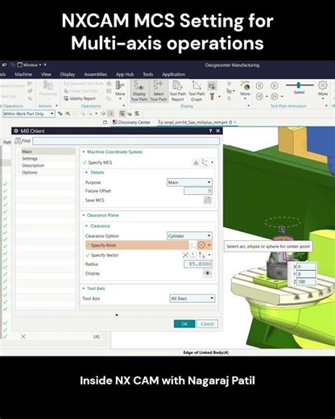
Task: Collapse the Machine Coordinate System section
Action: (x=84, y=151)
